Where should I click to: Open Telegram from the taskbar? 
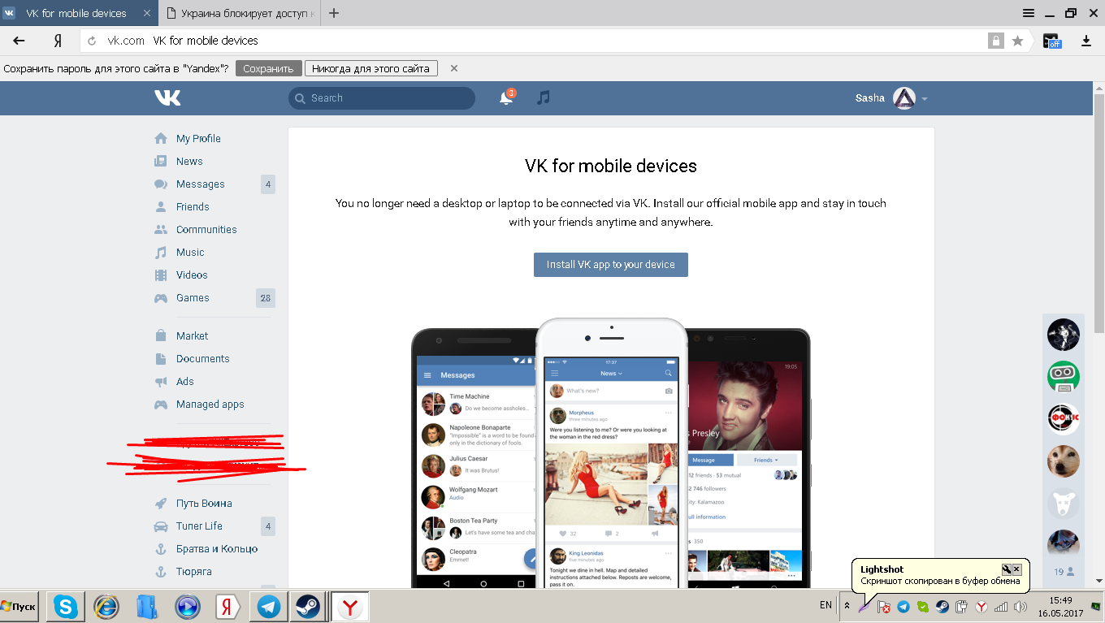click(x=268, y=606)
